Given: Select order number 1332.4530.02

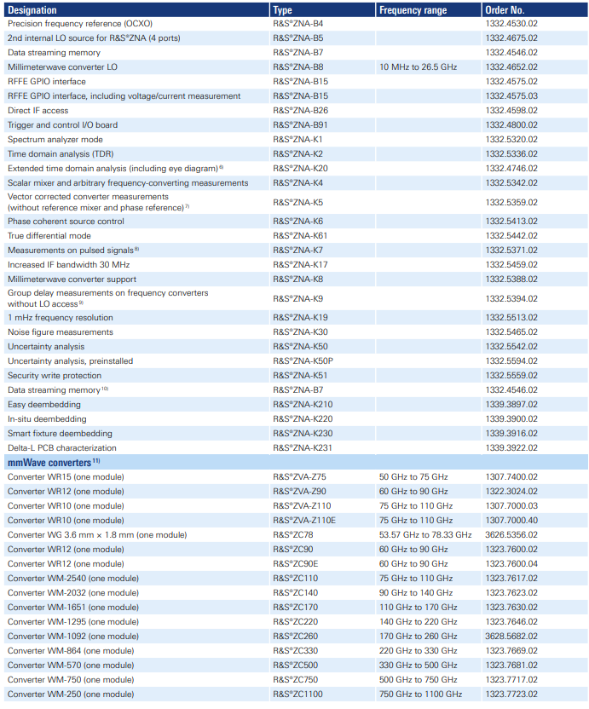Looking at the screenshot, I should coord(511,24).
